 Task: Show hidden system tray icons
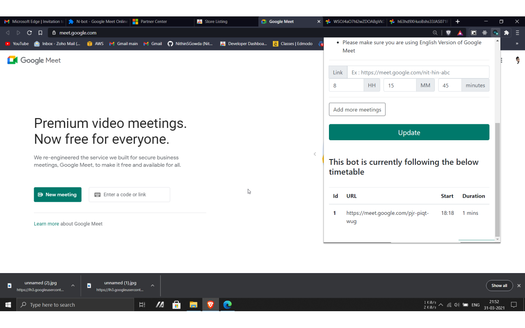[x=441, y=305]
